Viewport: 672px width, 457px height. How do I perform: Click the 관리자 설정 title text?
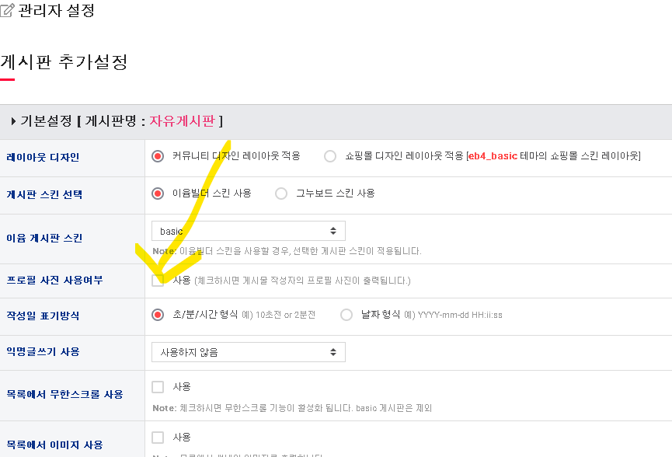point(56,10)
